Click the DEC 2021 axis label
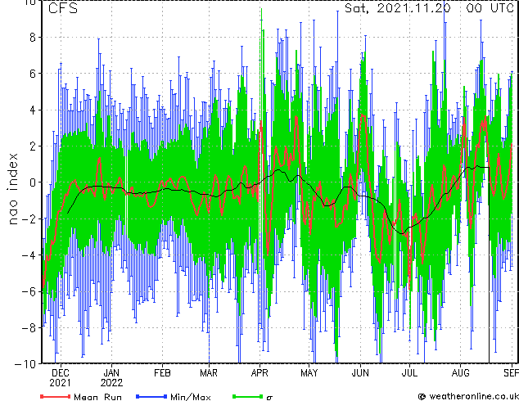This screenshot has width=519, height=401. coord(61,378)
